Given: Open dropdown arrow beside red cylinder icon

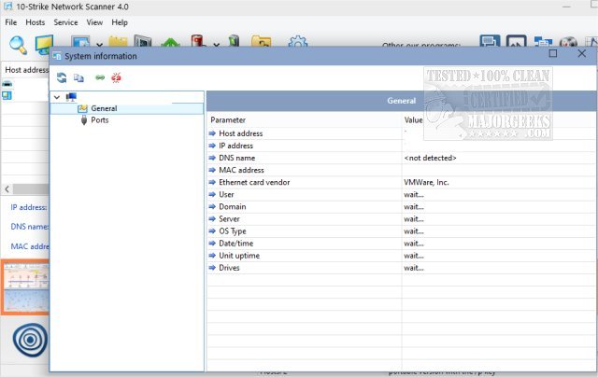Looking at the screenshot, I should pyautogui.click(x=216, y=45).
